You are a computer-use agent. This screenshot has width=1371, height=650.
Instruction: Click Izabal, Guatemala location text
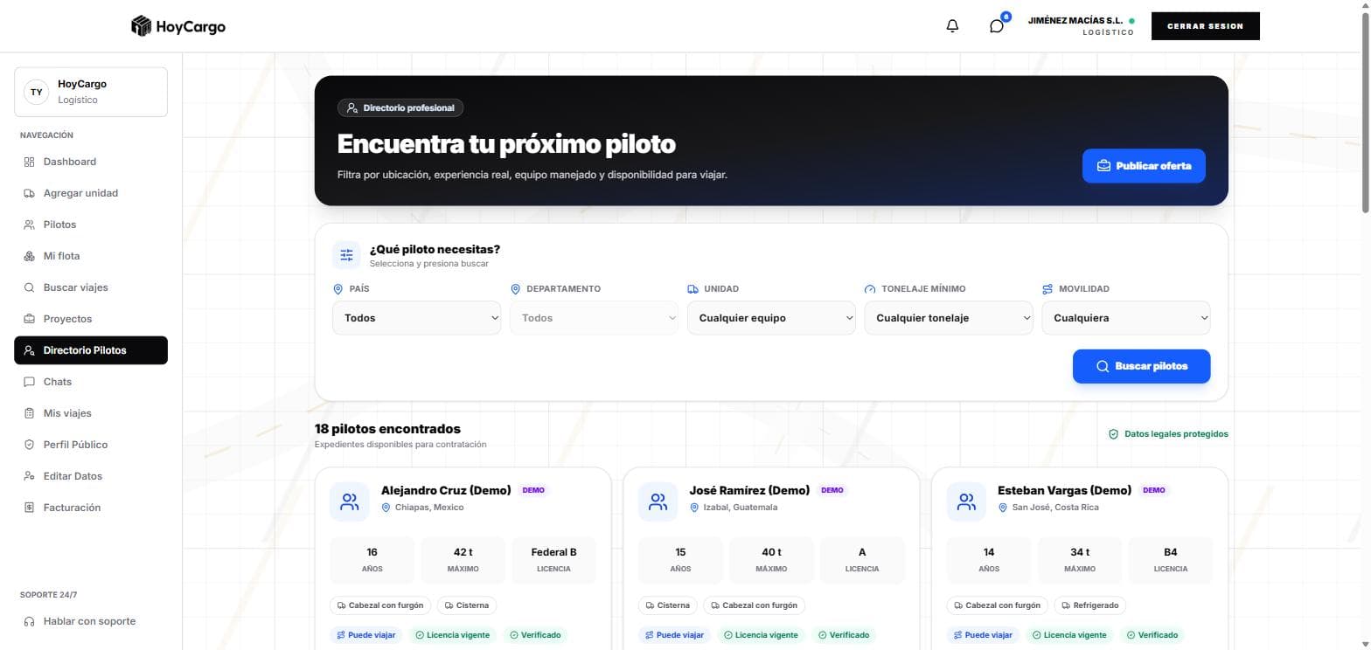click(741, 508)
